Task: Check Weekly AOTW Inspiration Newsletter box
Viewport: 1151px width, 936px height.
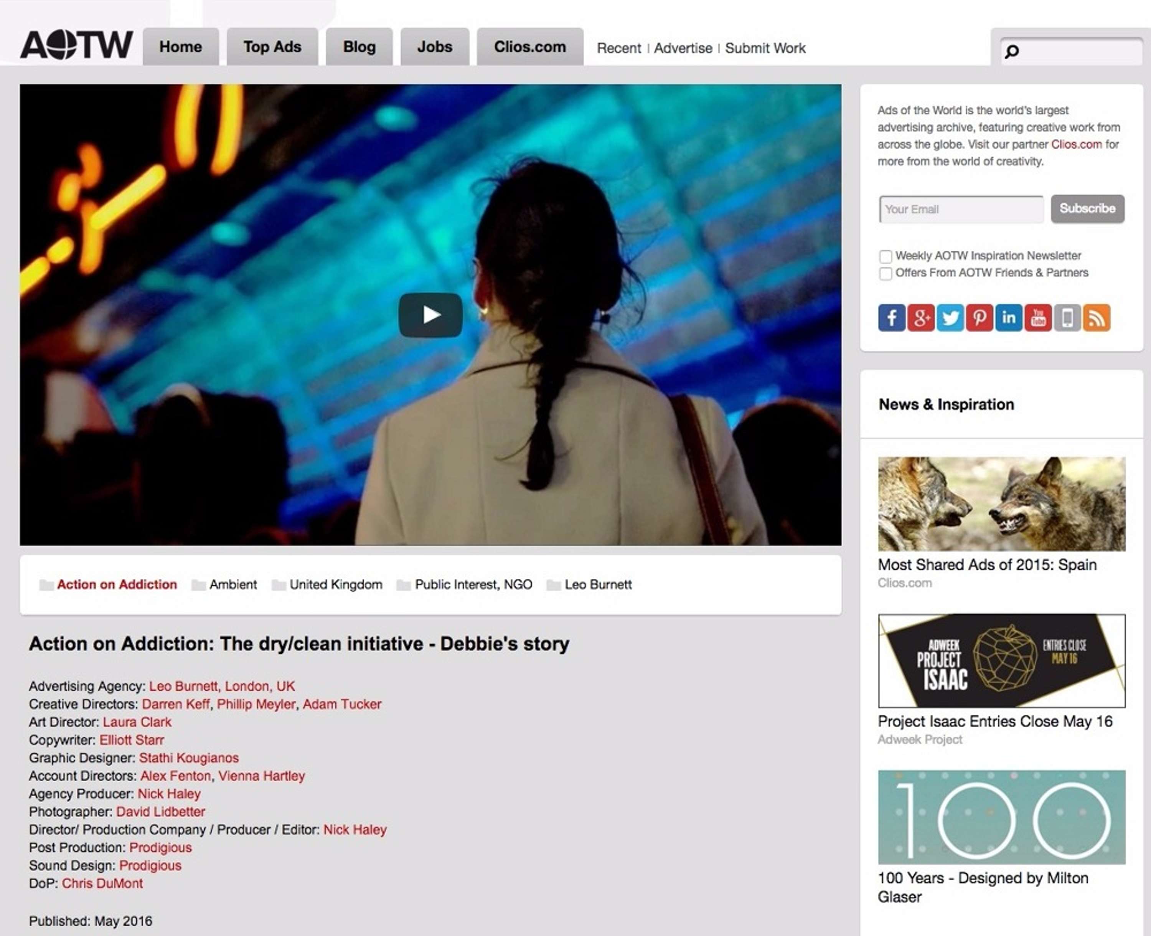Action: click(885, 256)
